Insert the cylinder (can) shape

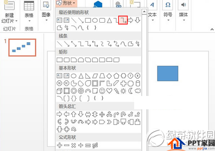coord(138,83)
